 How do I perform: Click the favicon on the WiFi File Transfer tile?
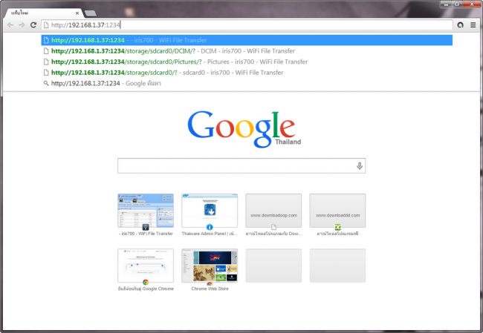pyautogui.click(x=146, y=227)
